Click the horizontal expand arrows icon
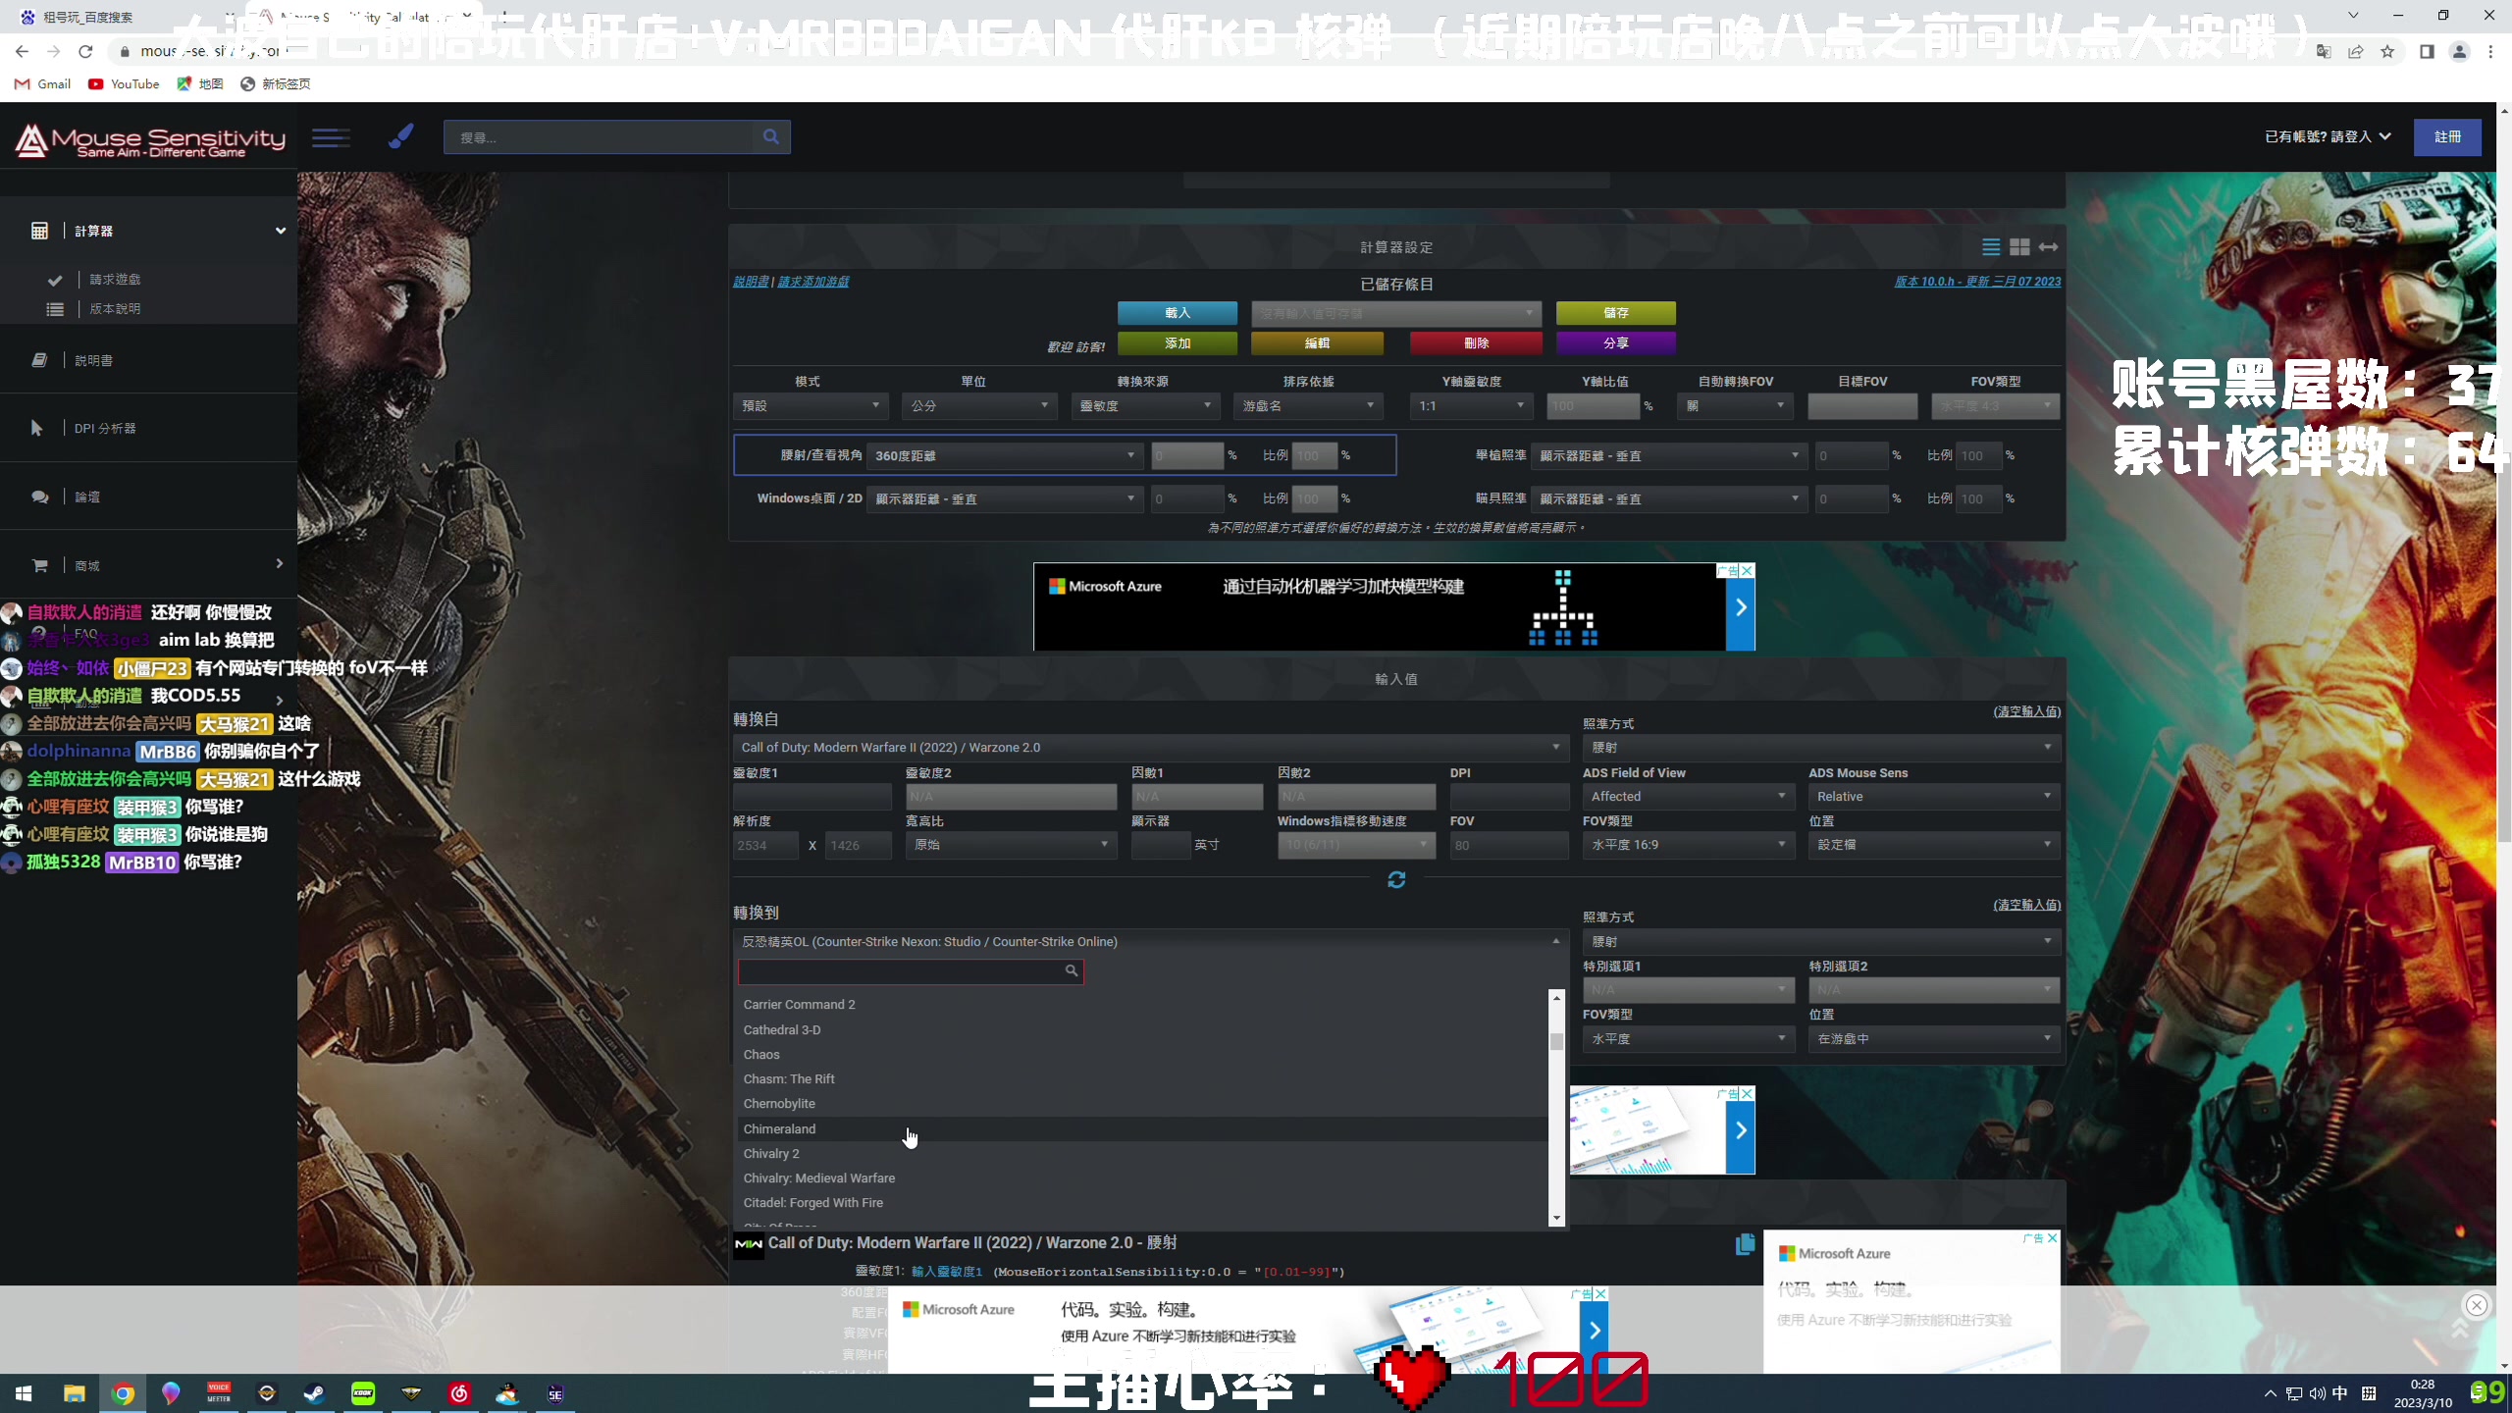The image size is (2512, 1413). [x=2048, y=247]
